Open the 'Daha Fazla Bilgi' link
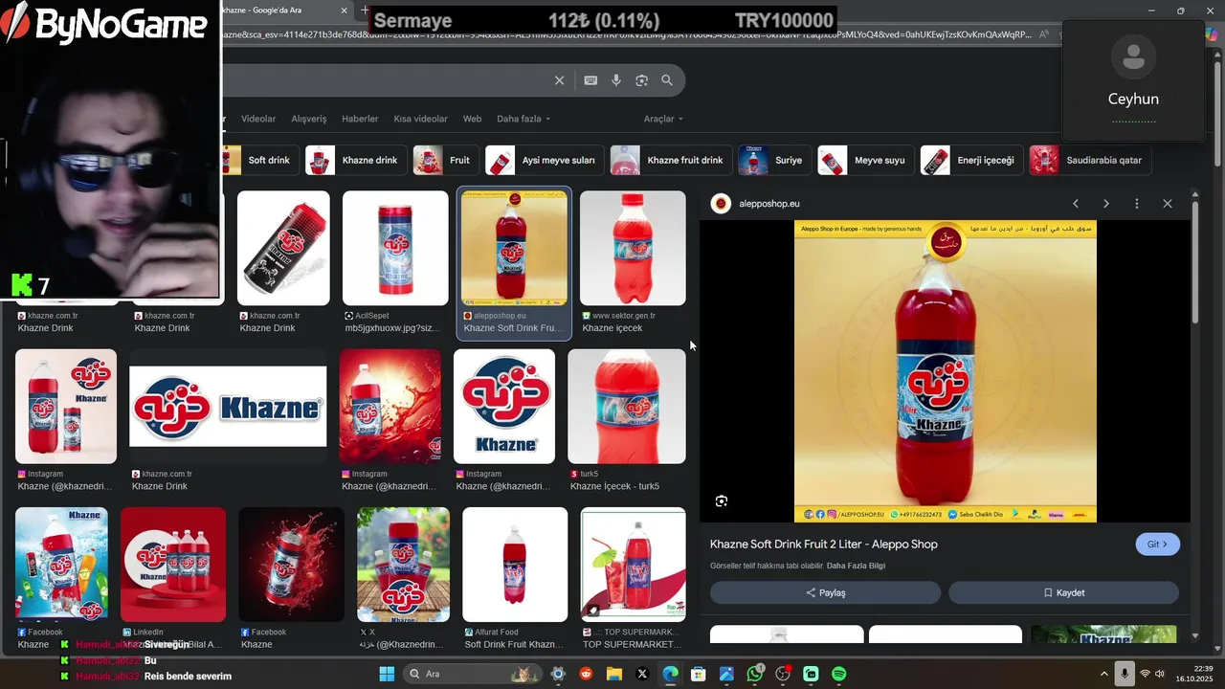1225x689 pixels. point(856,566)
